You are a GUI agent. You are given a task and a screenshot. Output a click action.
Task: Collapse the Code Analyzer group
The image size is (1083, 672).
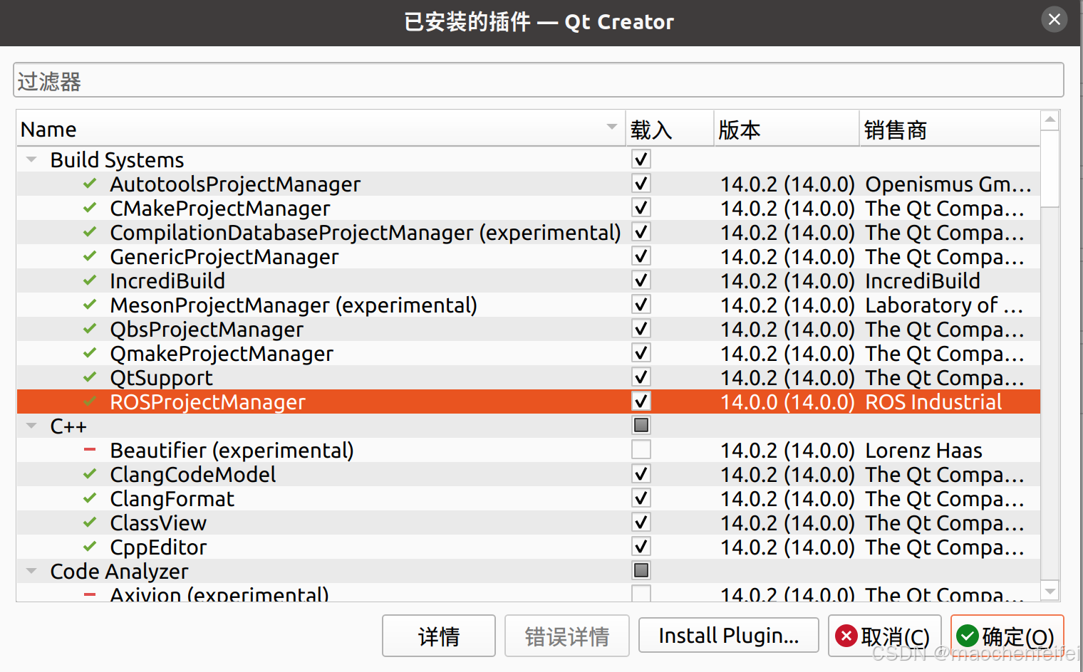(31, 570)
